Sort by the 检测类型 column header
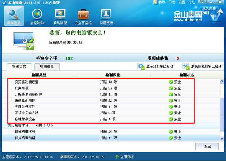 [39, 75]
